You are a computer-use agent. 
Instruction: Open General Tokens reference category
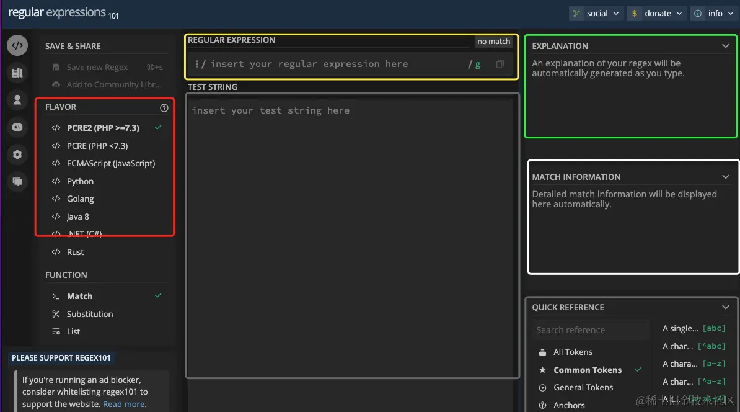coord(590,387)
